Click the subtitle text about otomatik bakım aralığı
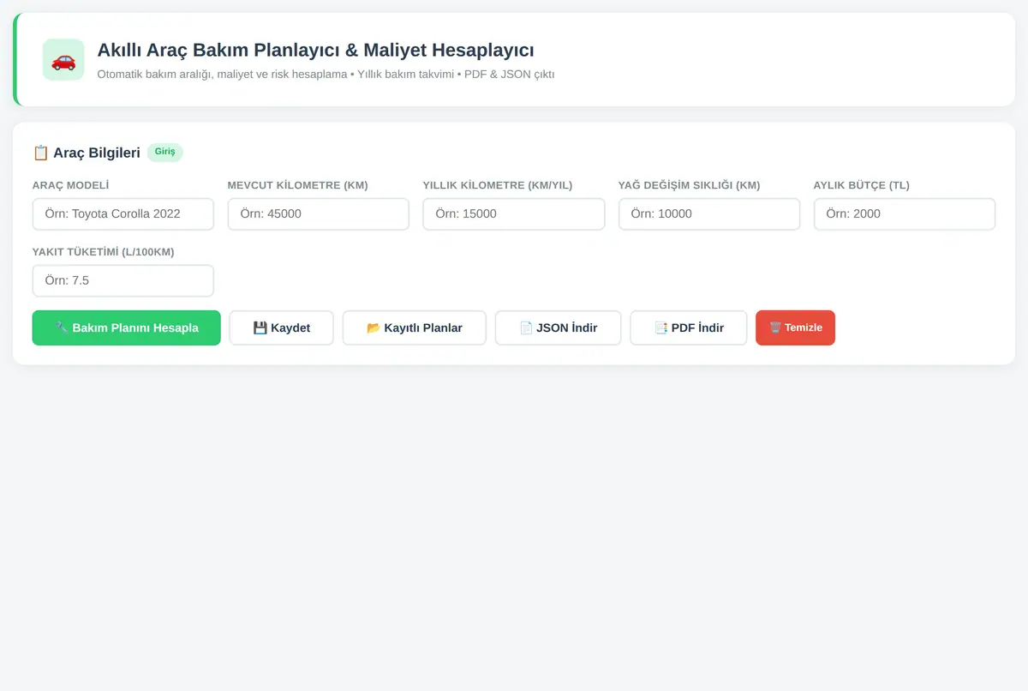The height and width of the screenshot is (691, 1028). (x=326, y=75)
